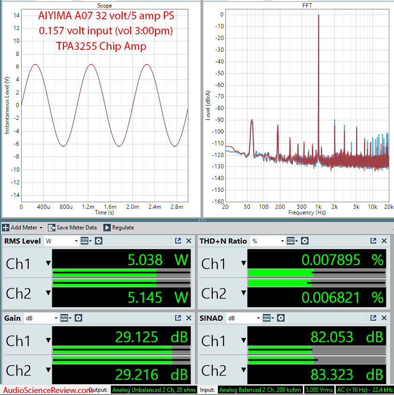Pop out the SINAD meter
This screenshot has width=394, height=395.
pyautogui.click(x=373, y=318)
